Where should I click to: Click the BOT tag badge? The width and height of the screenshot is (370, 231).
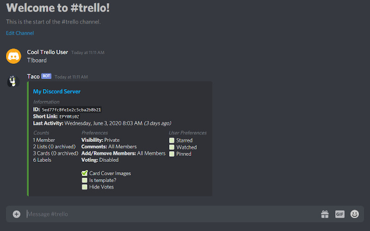point(46,76)
